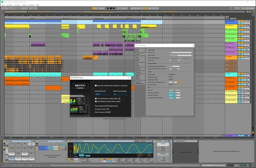Screen dimensions: 256x168
Task: Open the MOTU Buffer Size dropdown
Action: point(120,94)
